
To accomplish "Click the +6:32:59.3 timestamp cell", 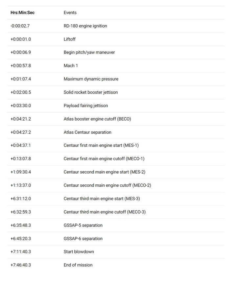I will point(21,212).
